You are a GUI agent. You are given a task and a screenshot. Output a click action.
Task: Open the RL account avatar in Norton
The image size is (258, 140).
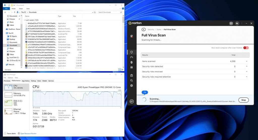[237, 23]
